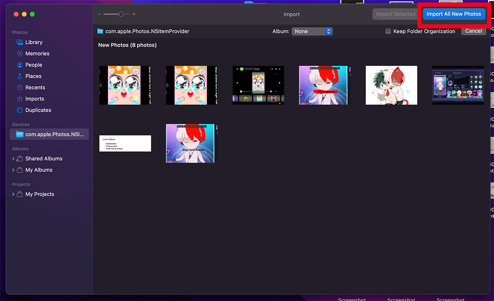Viewport: 494px width, 301px height.
Task: Select the Recents clock icon
Action: [20, 87]
